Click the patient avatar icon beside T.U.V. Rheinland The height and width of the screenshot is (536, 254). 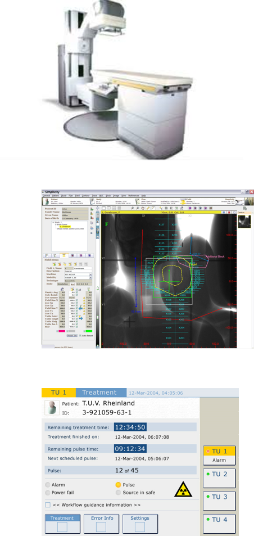tap(52, 408)
